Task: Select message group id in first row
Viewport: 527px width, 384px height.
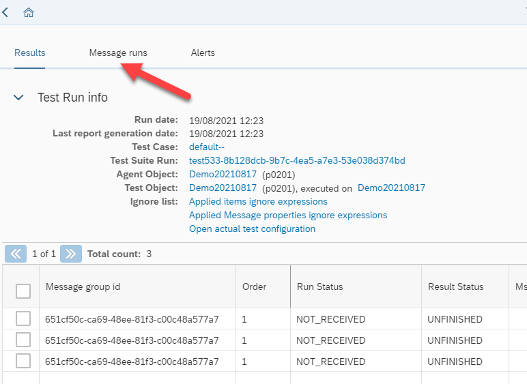Action: [132, 319]
